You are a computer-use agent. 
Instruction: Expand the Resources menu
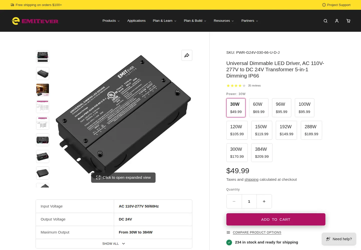[x=224, y=21]
